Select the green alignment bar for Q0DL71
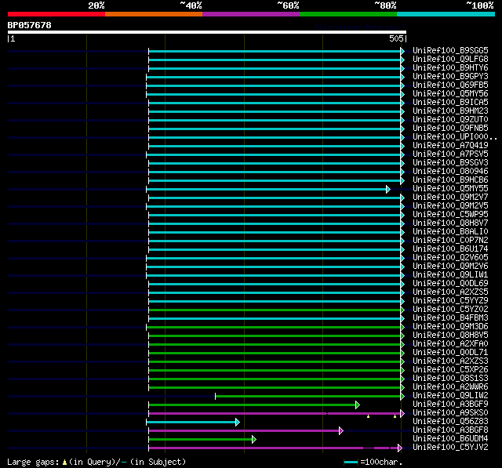Viewport: 502px width, 468px height. point(275,354)
